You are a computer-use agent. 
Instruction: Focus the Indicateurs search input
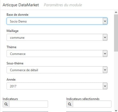[x=29, y=104]
